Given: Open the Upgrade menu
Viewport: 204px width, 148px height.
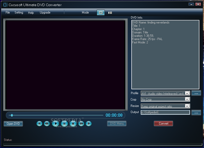Looking at the screenshot, I should (45, 13).
